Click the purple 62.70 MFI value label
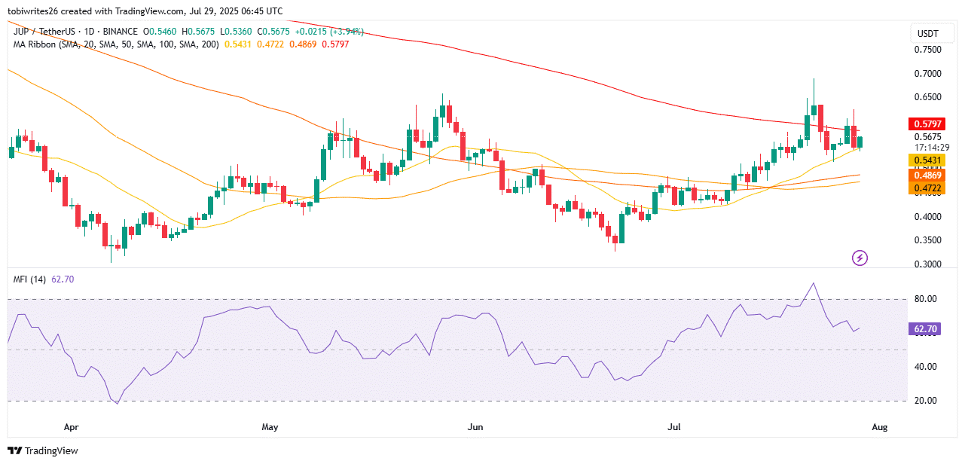The height and width of the screenshot is (464, 965). 926,329
